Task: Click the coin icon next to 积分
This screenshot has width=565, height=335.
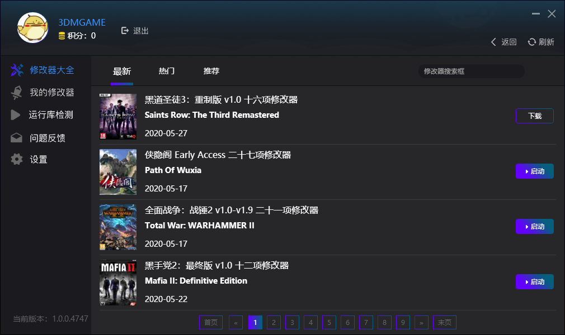Action: click(61, 34)
